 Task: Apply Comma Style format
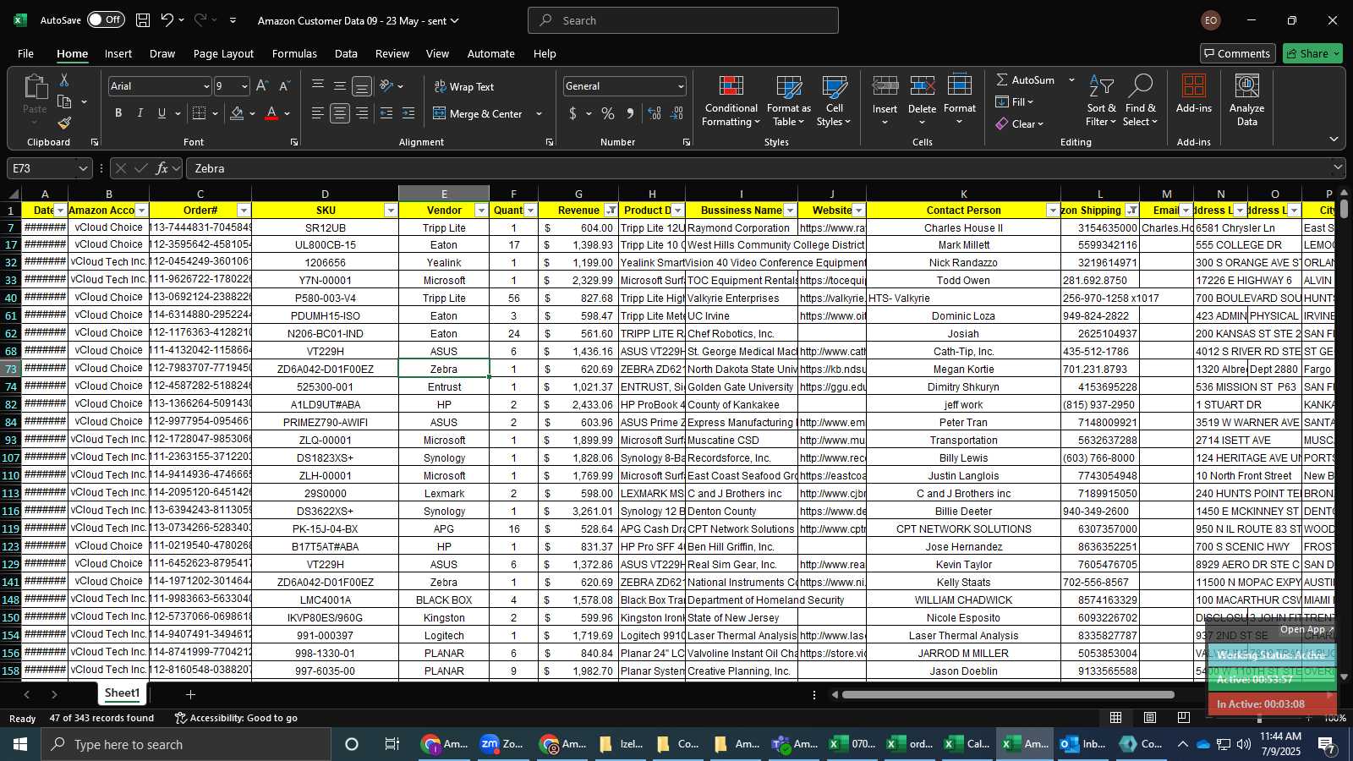(630, 113)
